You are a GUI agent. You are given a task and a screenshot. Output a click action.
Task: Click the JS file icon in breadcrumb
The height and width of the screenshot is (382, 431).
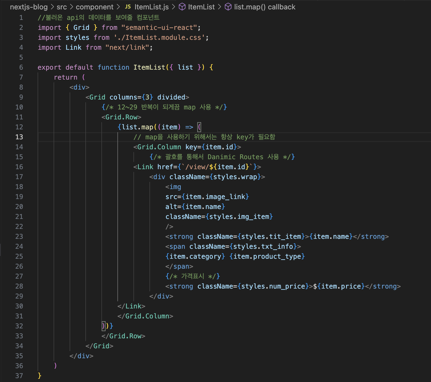pos(128,7)
